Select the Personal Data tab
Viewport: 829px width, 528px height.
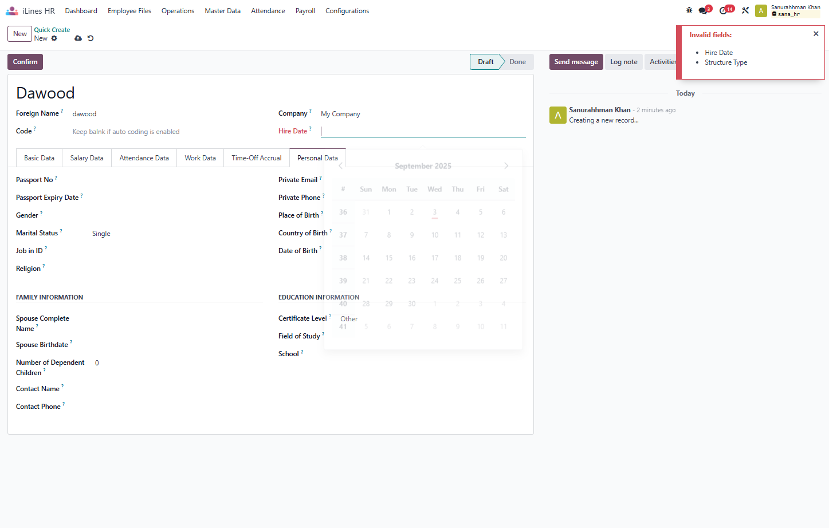pos(317,158)
